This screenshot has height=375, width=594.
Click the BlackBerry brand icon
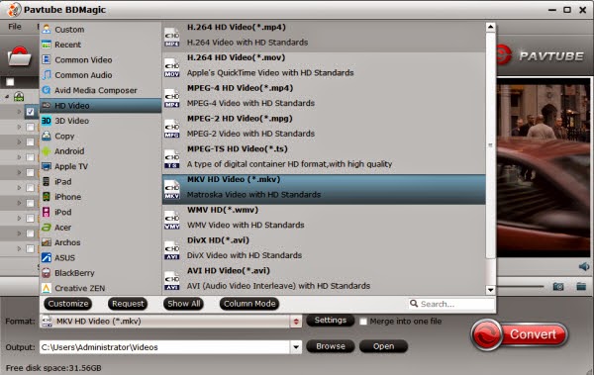47,273
